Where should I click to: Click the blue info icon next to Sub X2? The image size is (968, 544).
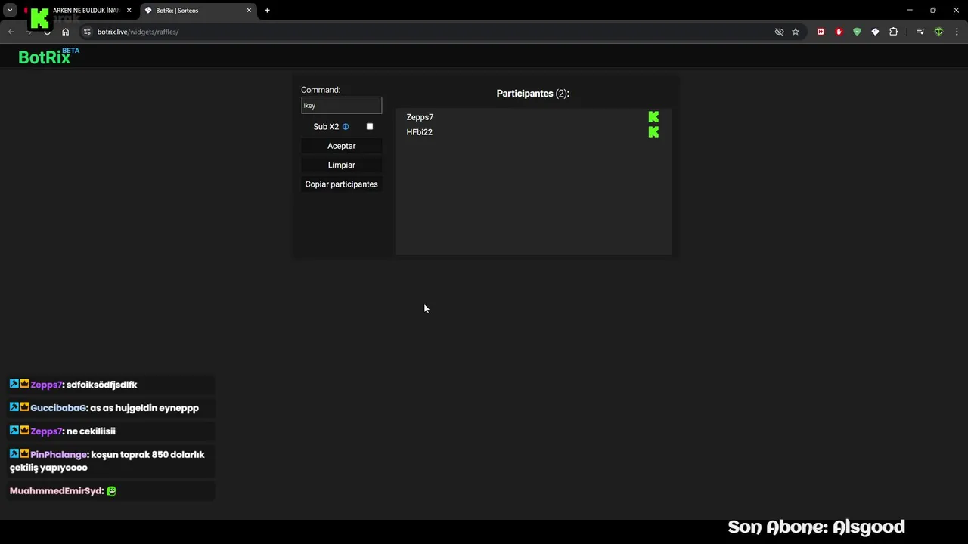click(346, 127)
